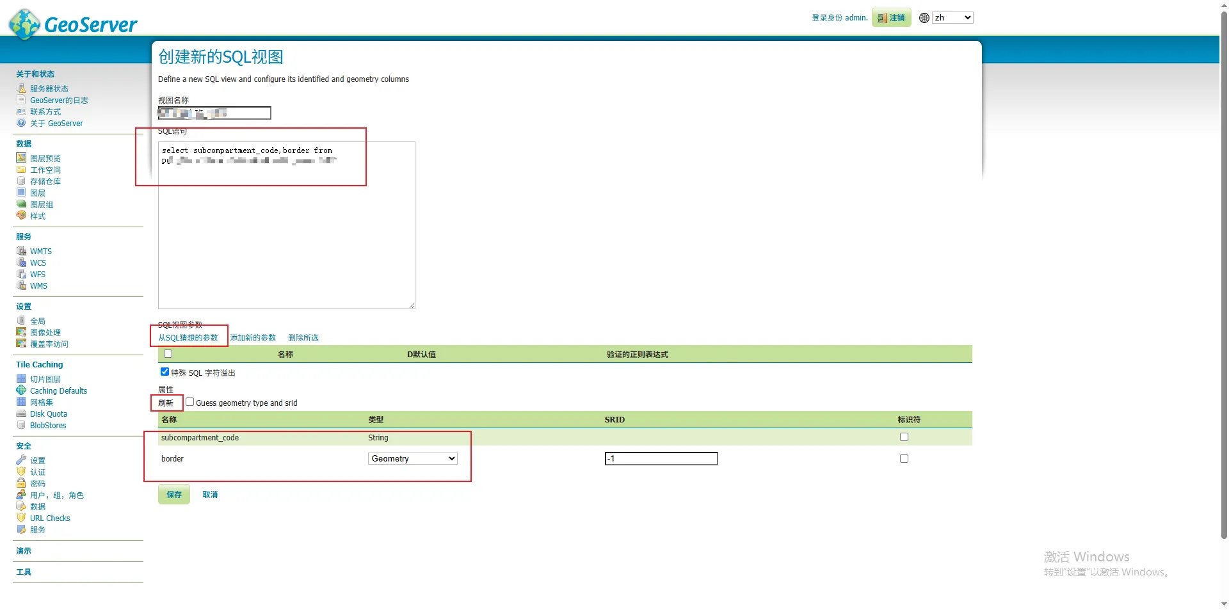Click the language globe icon near zh
Screen dimensions: 1229x610
[924, 18]
